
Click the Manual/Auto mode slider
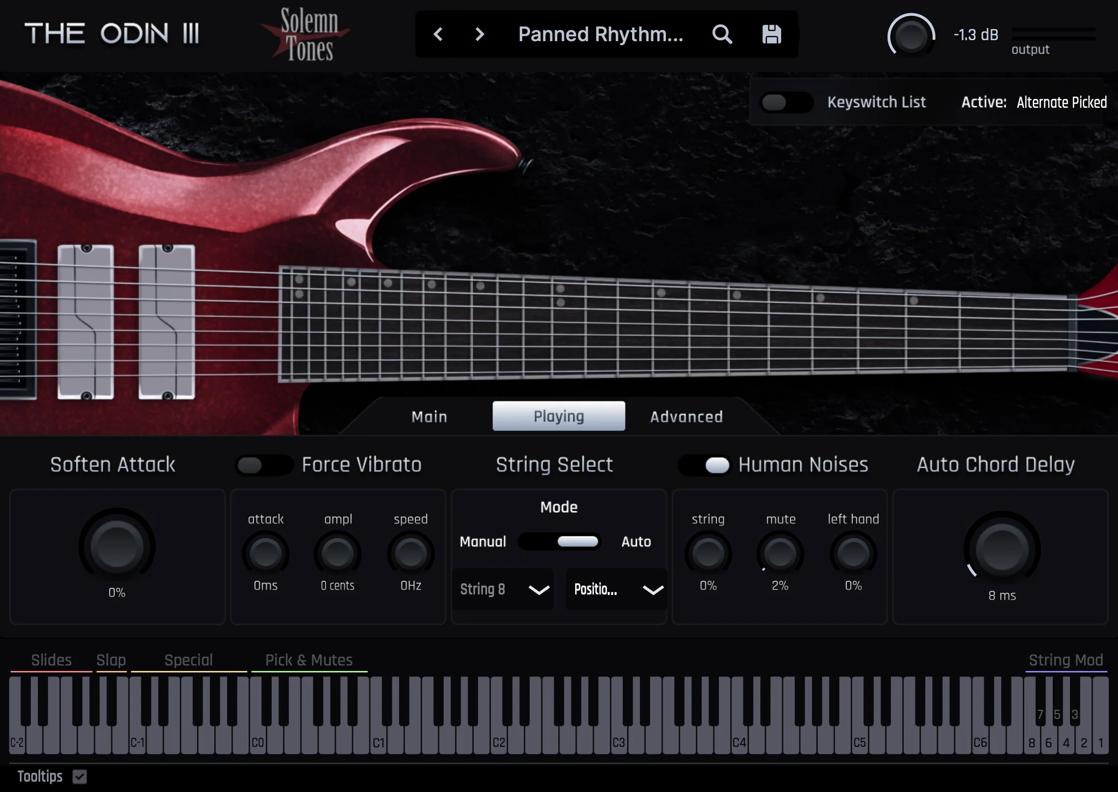[x=559, y=542]
